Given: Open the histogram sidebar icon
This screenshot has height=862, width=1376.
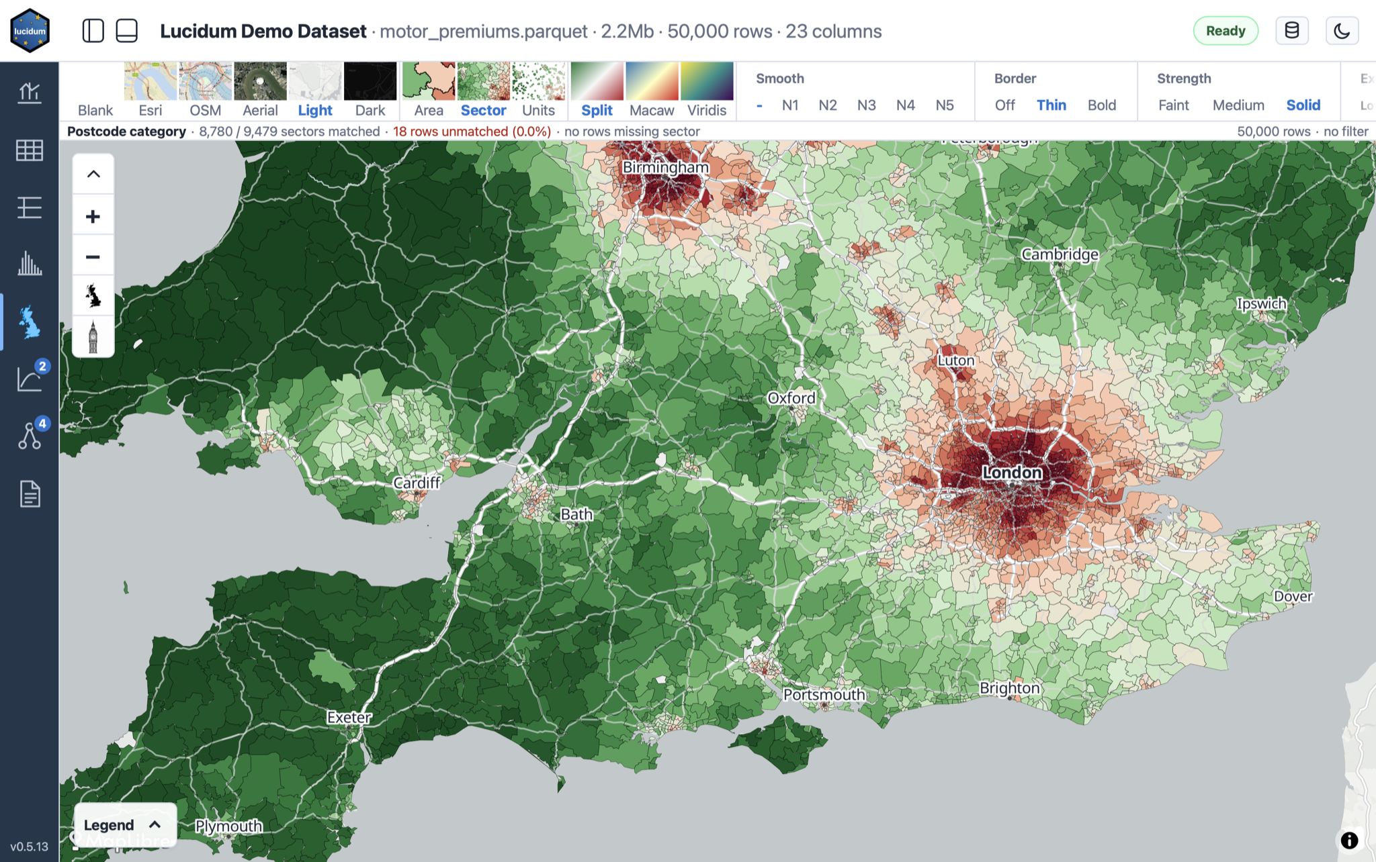Looking at the screenshot, I should click(30, 265).
